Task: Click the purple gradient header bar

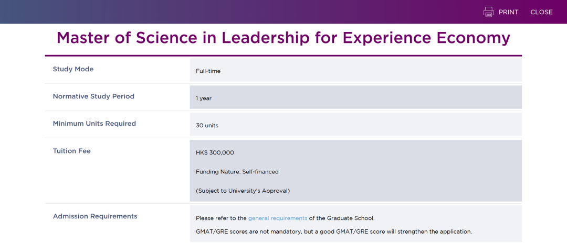Action: tap(283, 12)
